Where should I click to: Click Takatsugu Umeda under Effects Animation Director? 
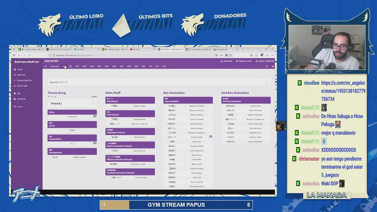pos(138,164)
